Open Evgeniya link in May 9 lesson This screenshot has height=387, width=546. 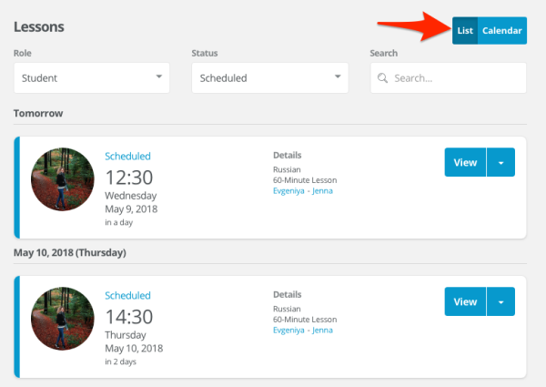(288, 191)
